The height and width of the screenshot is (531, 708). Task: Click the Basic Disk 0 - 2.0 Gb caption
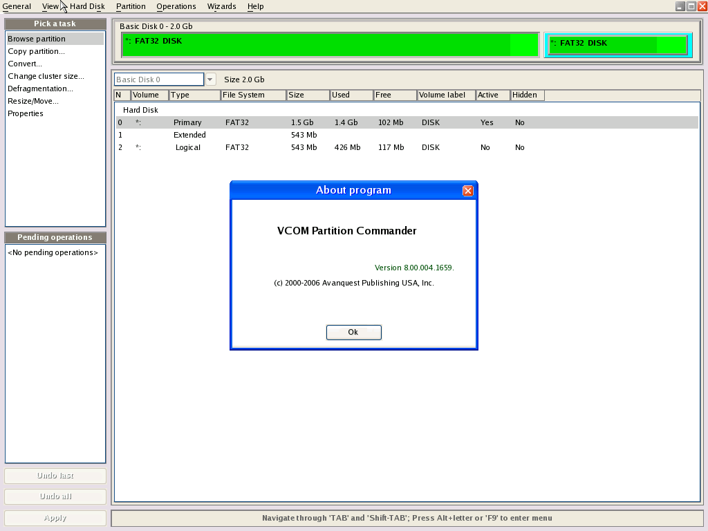pos(156,26)
